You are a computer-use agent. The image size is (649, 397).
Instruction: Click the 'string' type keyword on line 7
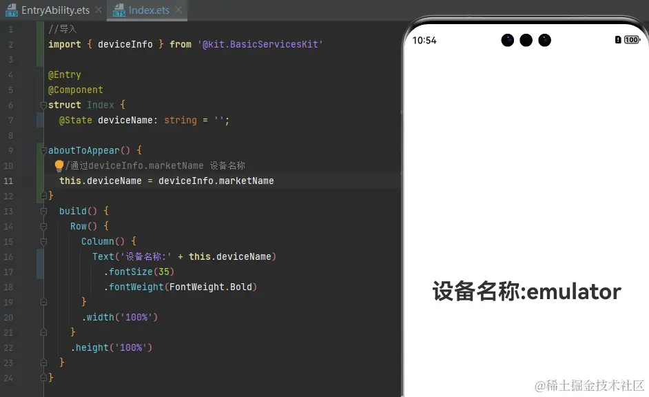[181, 120]
